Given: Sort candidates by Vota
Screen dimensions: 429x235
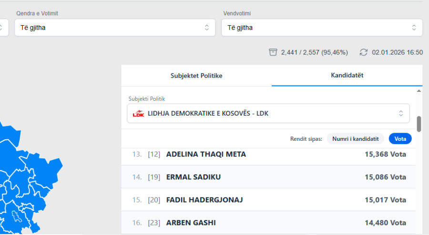Looking at the screenshot, I should [x=400, y=139].
